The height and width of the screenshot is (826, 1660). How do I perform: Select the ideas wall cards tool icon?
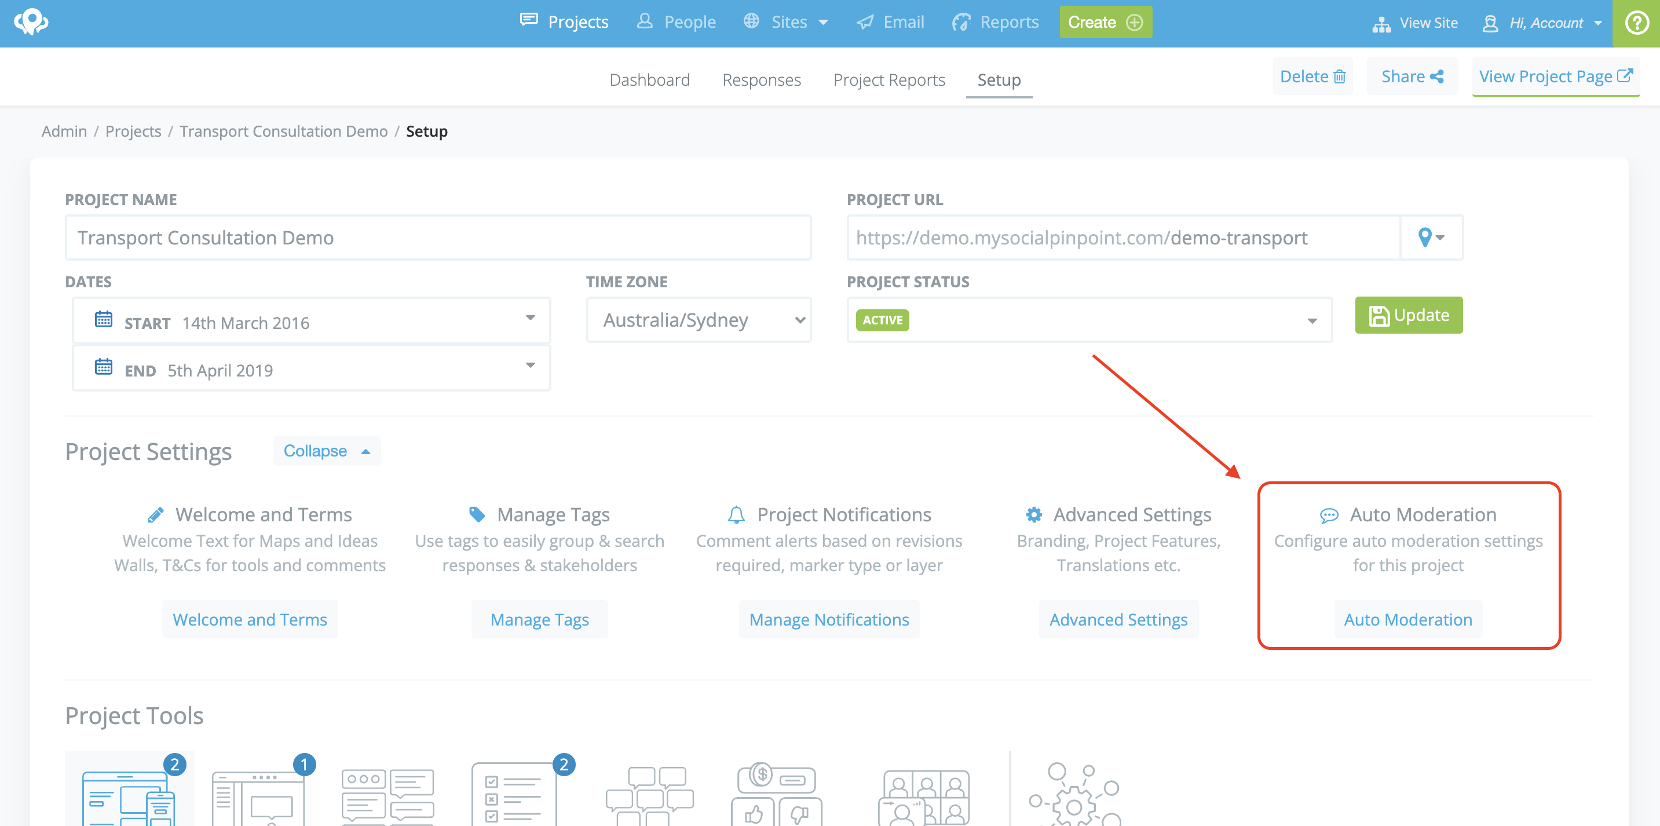coord(388,796)
